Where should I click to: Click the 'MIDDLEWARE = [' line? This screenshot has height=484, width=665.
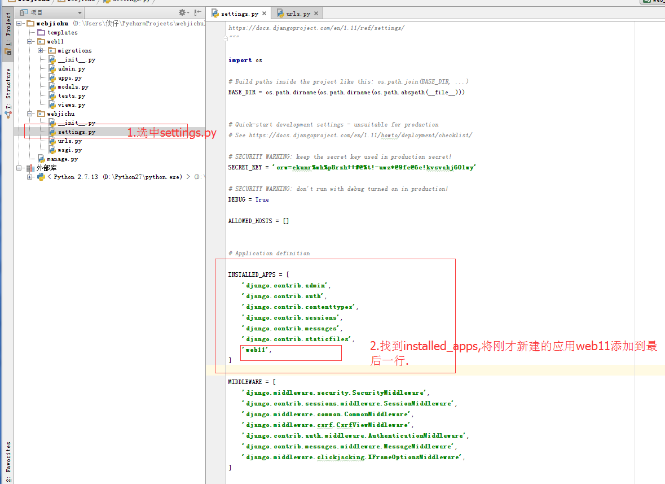252,382
